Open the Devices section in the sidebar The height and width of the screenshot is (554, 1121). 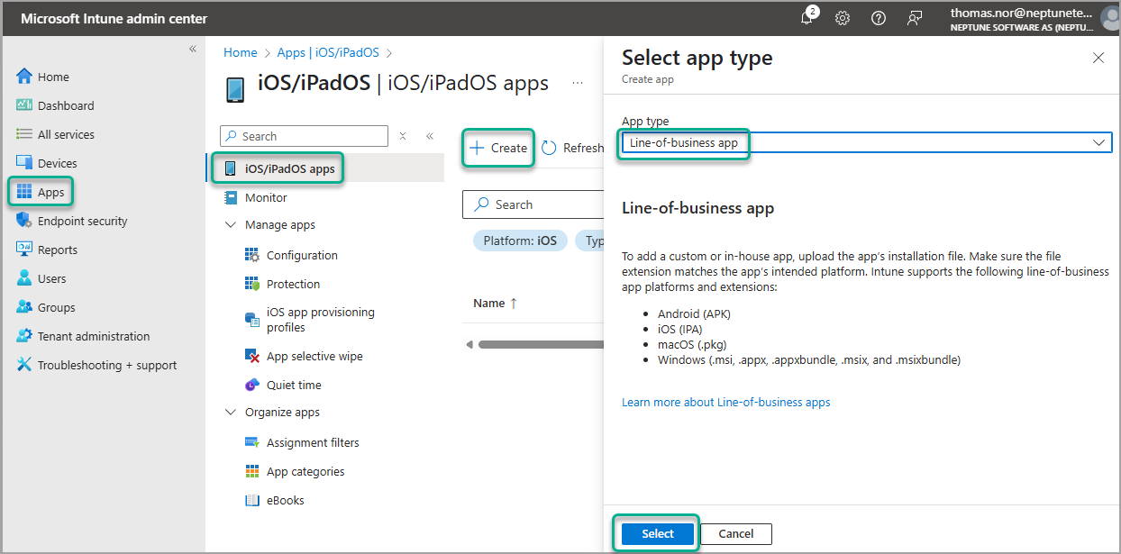[58, 162]
